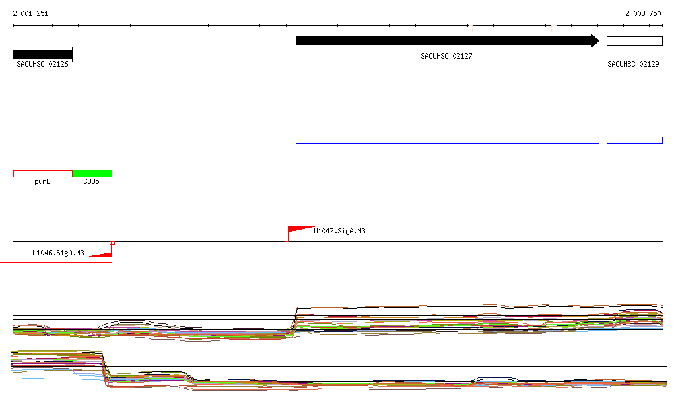Click the SAOUHSC_02127 gene arrow
This screenshot has height=403, width=676.
pyautogui.click(x=448, y=41)
